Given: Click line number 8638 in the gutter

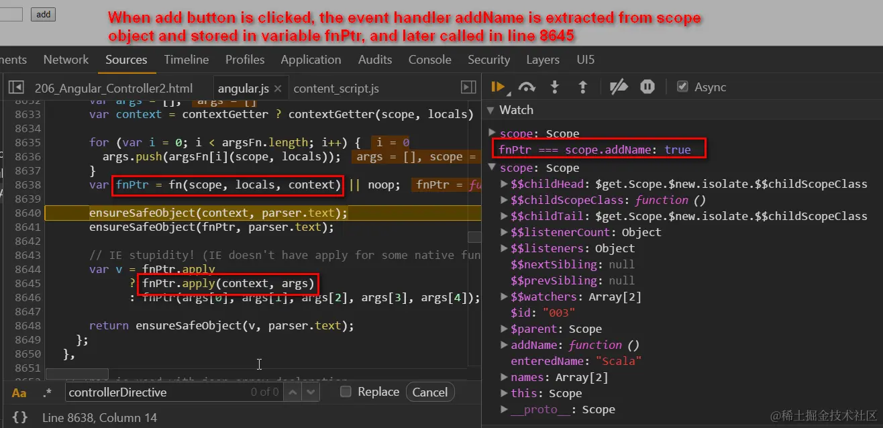Looking at the screenshot, I should coord(28,184).
